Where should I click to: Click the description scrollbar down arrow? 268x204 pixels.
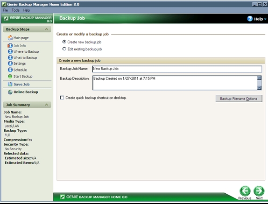(259, 88)
